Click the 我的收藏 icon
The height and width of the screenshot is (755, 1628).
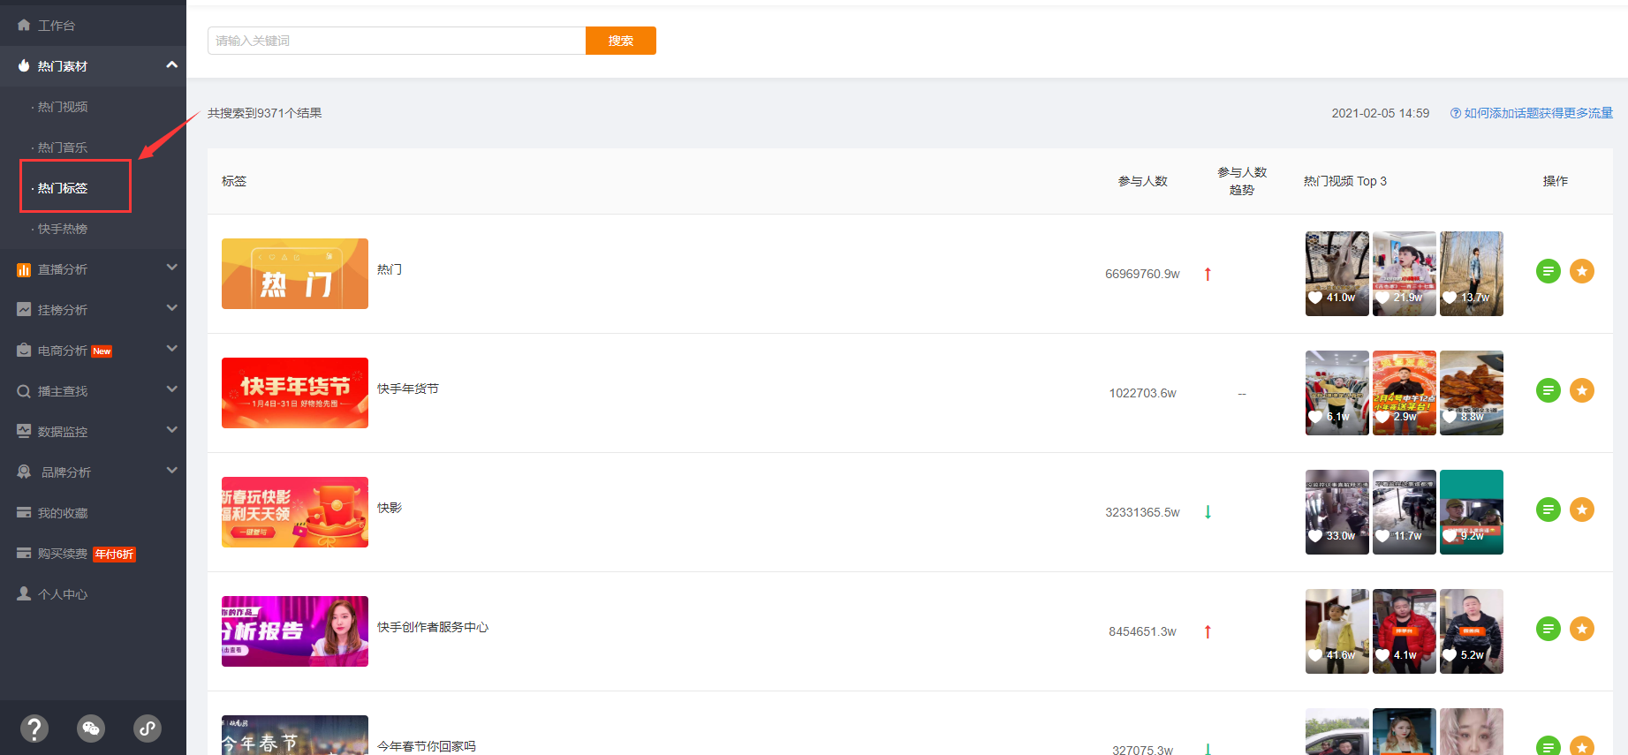point(24,513)
